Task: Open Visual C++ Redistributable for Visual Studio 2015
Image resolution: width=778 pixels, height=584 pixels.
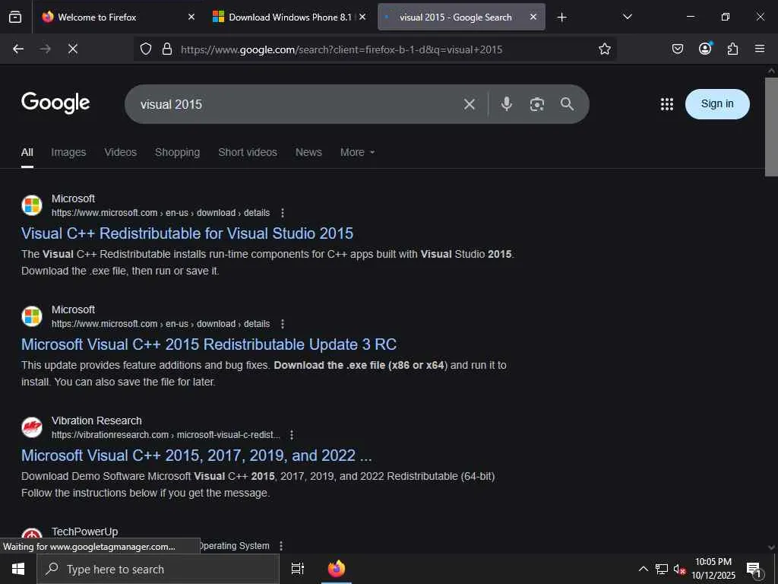Action: coord(187,233)
